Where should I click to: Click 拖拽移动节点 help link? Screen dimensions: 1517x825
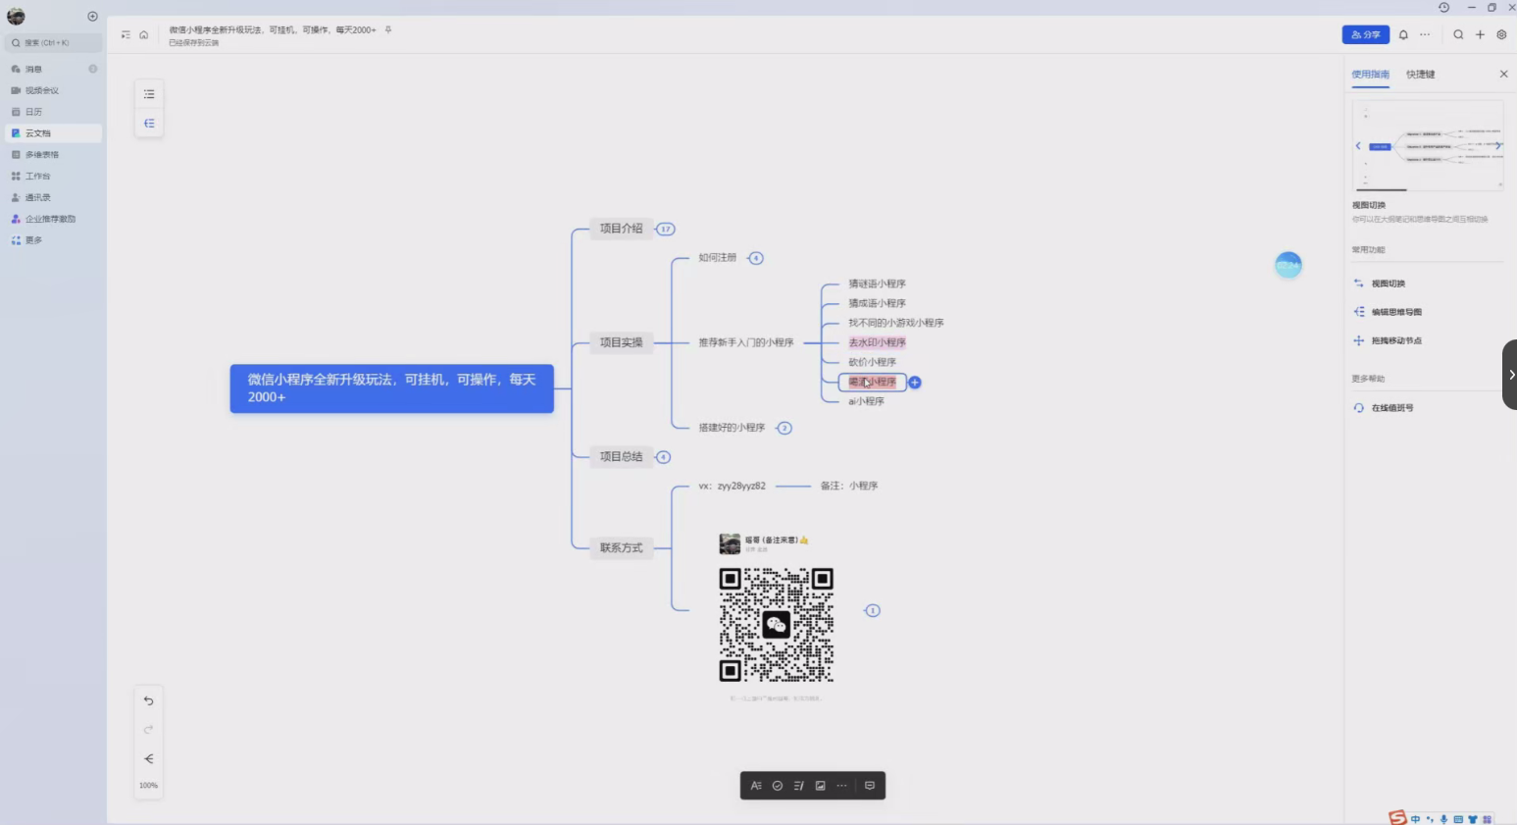click(x=1396, y=340)
